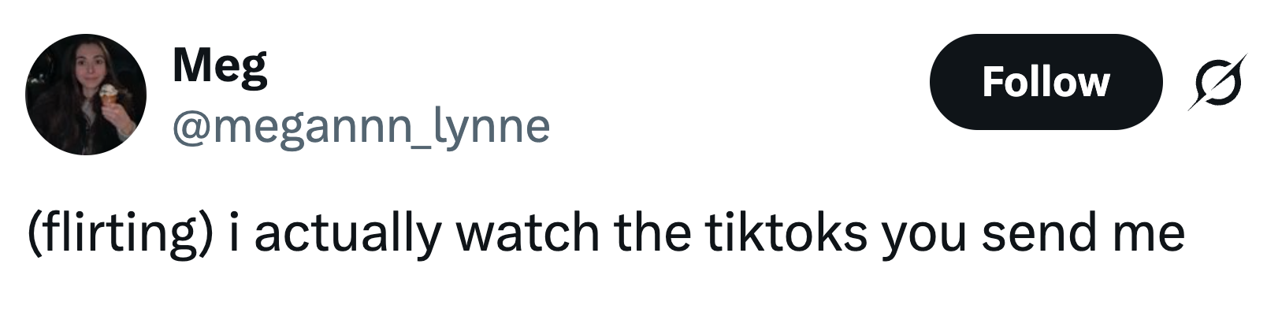Open the @megannn_lynne handle link
The height and width of the screenshot is (320, 1267).
click(361, 126)
